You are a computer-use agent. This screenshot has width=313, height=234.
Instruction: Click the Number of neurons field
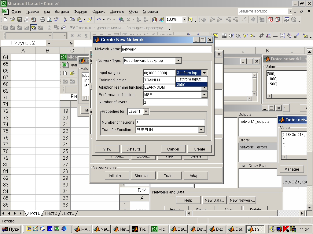170,122
